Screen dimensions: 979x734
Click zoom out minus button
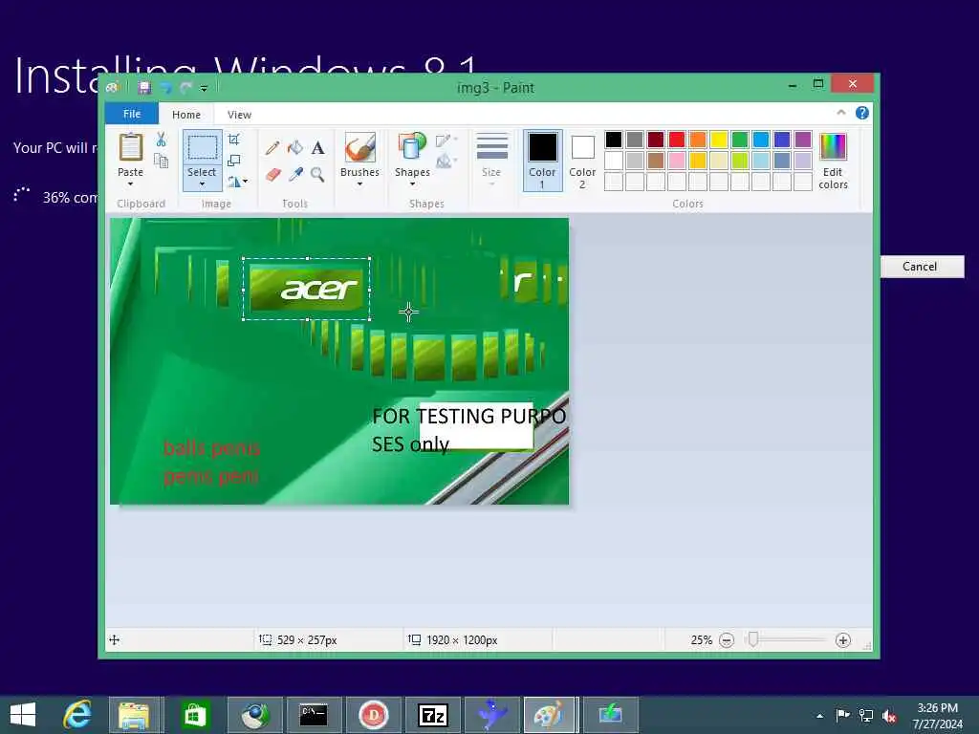point(727,640)
